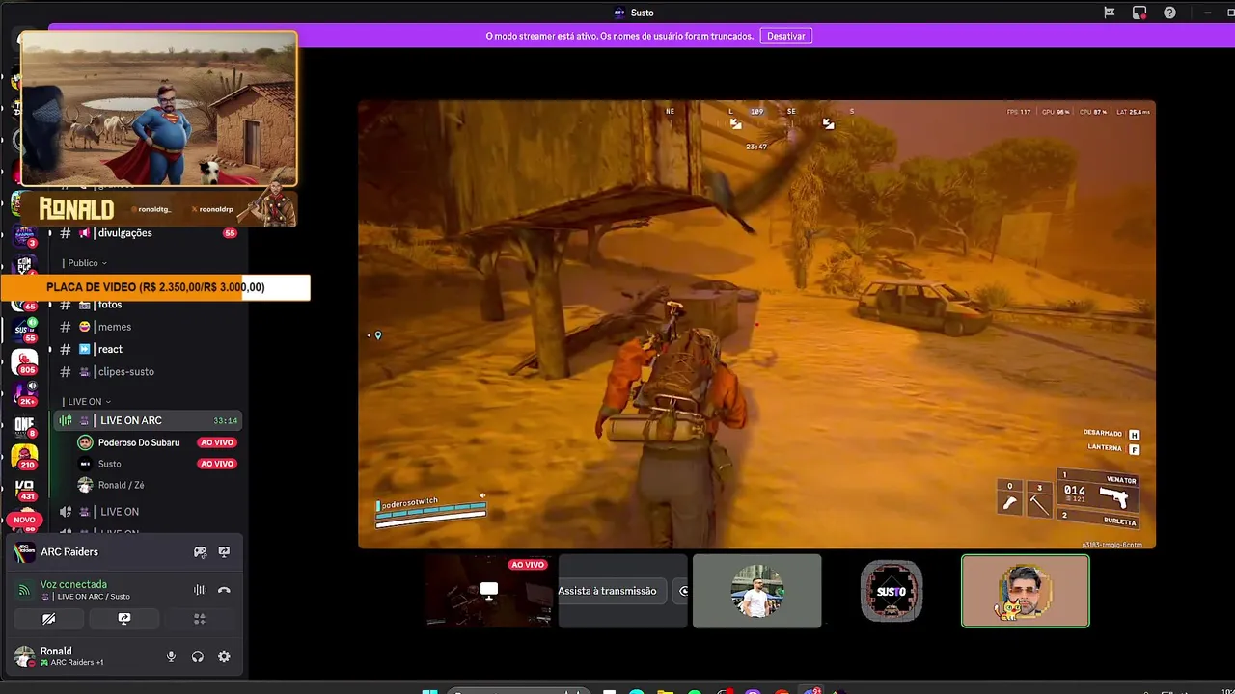Screen dimensions: 1235x694
Task: Open the server icon with badge 431
Action: tap(24, 489)
